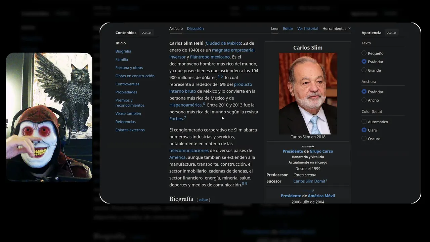Open the Hispanoamérica link
Screen dimensions: 430x242
point(185,105)
